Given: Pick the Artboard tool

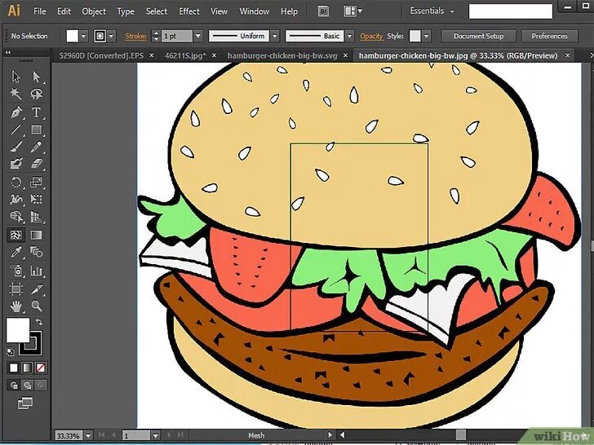Looking at the screenshot, I should point(16,289).
